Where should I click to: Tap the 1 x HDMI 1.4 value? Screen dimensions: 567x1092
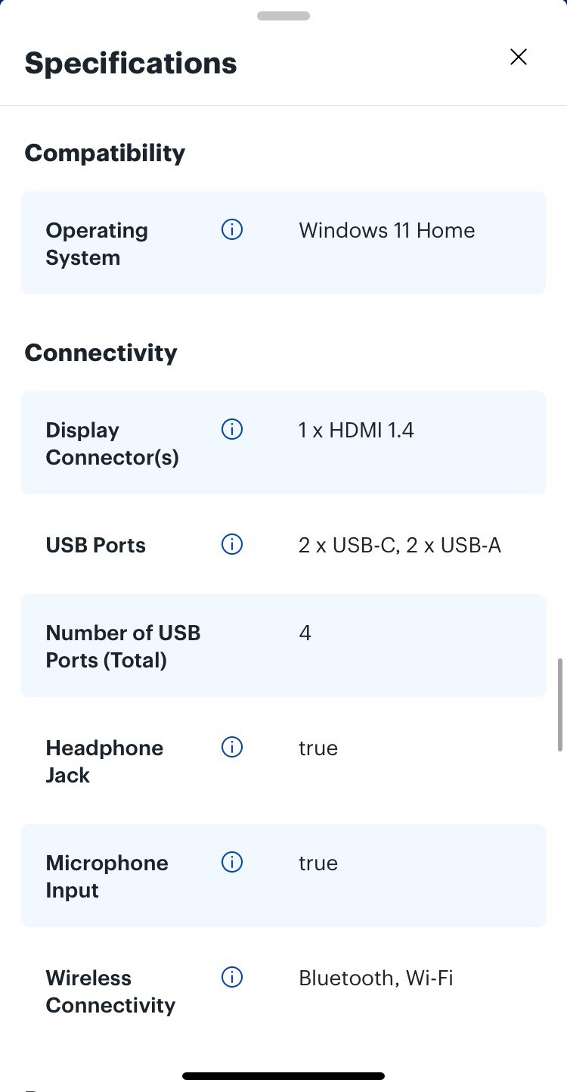click(x=356, y=430)
